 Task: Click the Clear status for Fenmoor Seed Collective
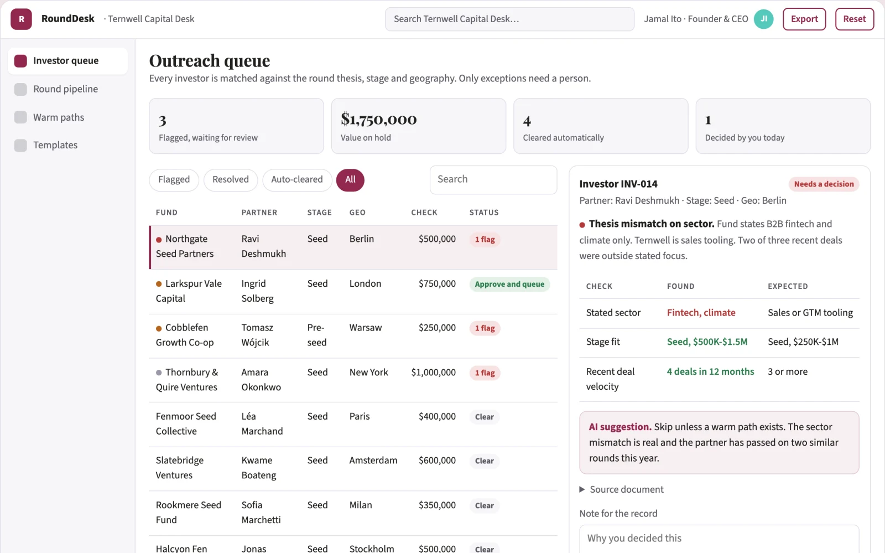pos(485,417)
